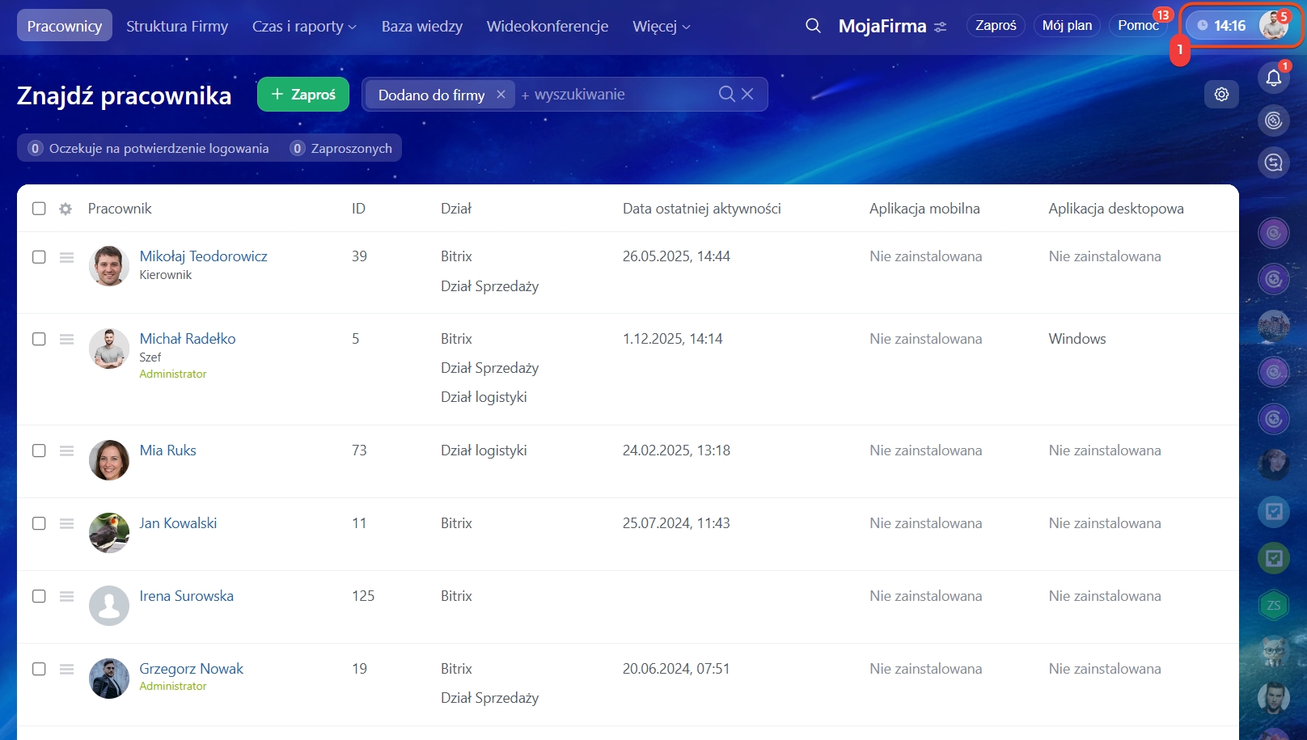Viewport: 1307px width, 740px height.
Task: Remove the 'Dodano do firmy' filter
Action: click(x=501, y=95)
